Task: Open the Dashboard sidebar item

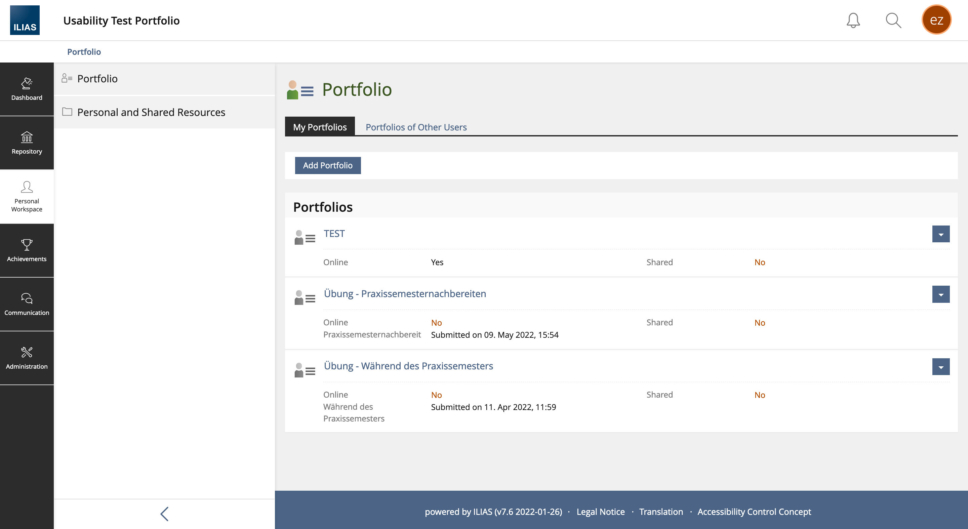Action: [x=27, y=89]
